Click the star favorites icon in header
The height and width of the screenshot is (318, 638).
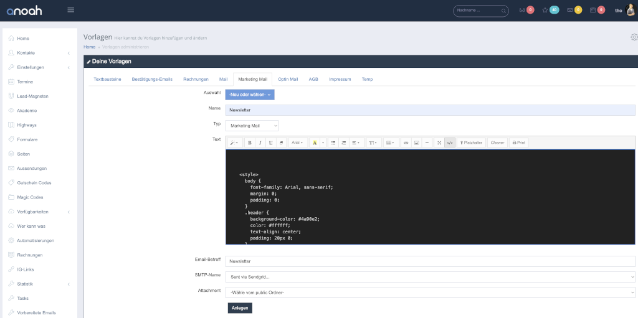pyautogui.click(x=545, y=10)
